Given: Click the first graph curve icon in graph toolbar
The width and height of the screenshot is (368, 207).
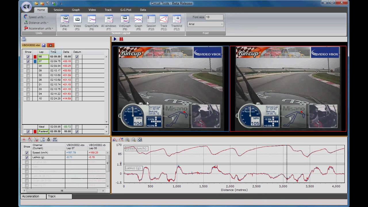Looking at the screenshot, I should (x=115, y=139).
